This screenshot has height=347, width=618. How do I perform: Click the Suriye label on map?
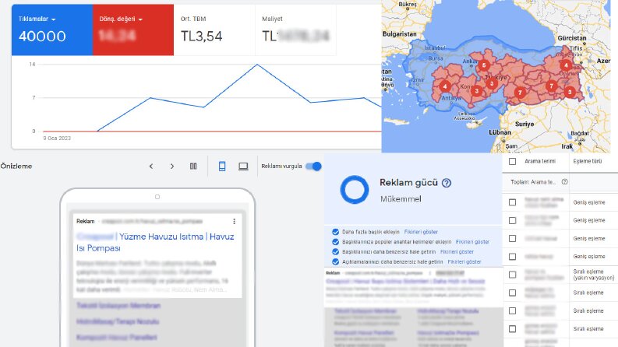pyautogui.click(x=524, y=124)
